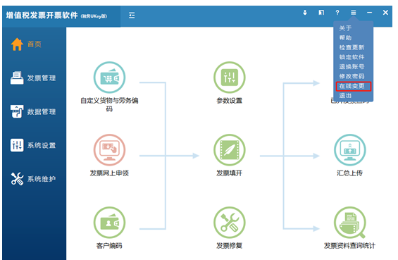Click the 客户编码 label text

109,246
